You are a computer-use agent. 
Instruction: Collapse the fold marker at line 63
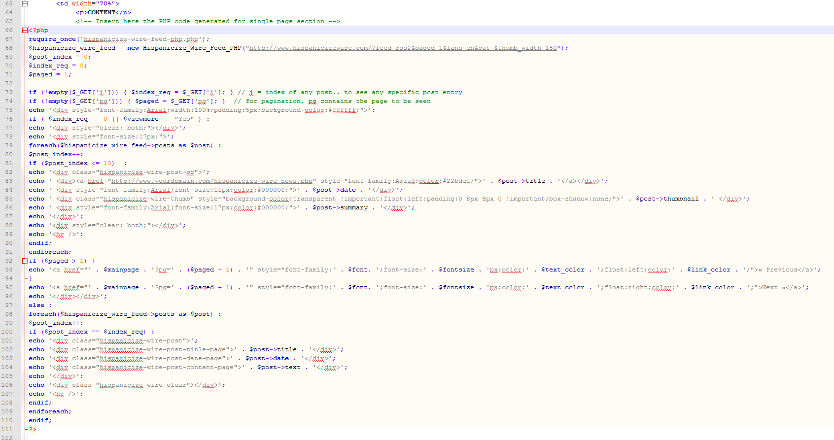pyautogui.click(x=25, y=3)
